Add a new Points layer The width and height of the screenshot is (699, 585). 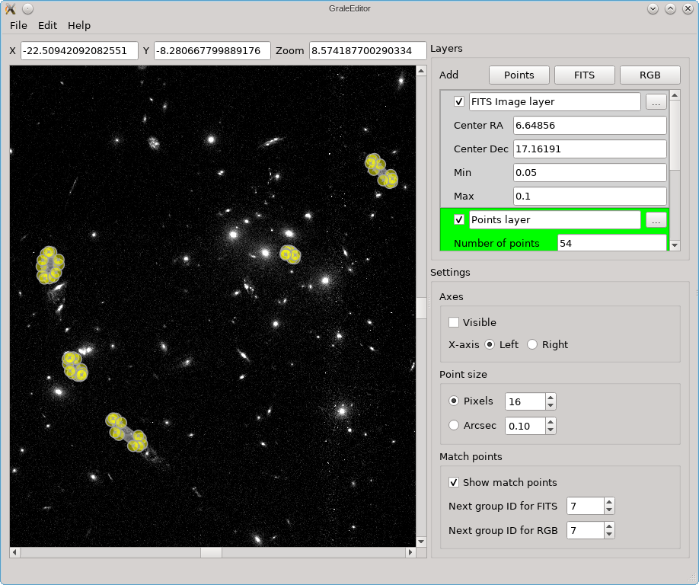pos(519,75)
